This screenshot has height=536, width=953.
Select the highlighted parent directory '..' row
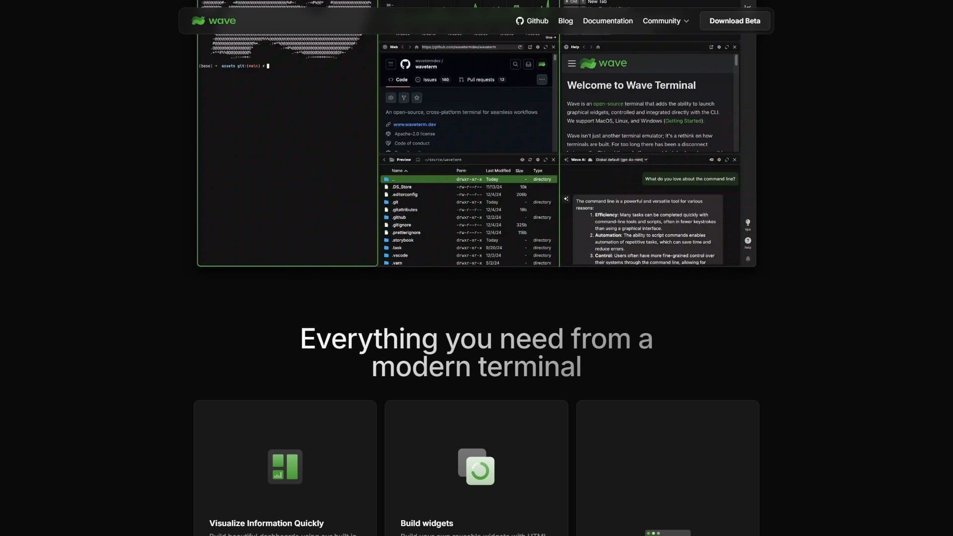(x=469, y=179)
